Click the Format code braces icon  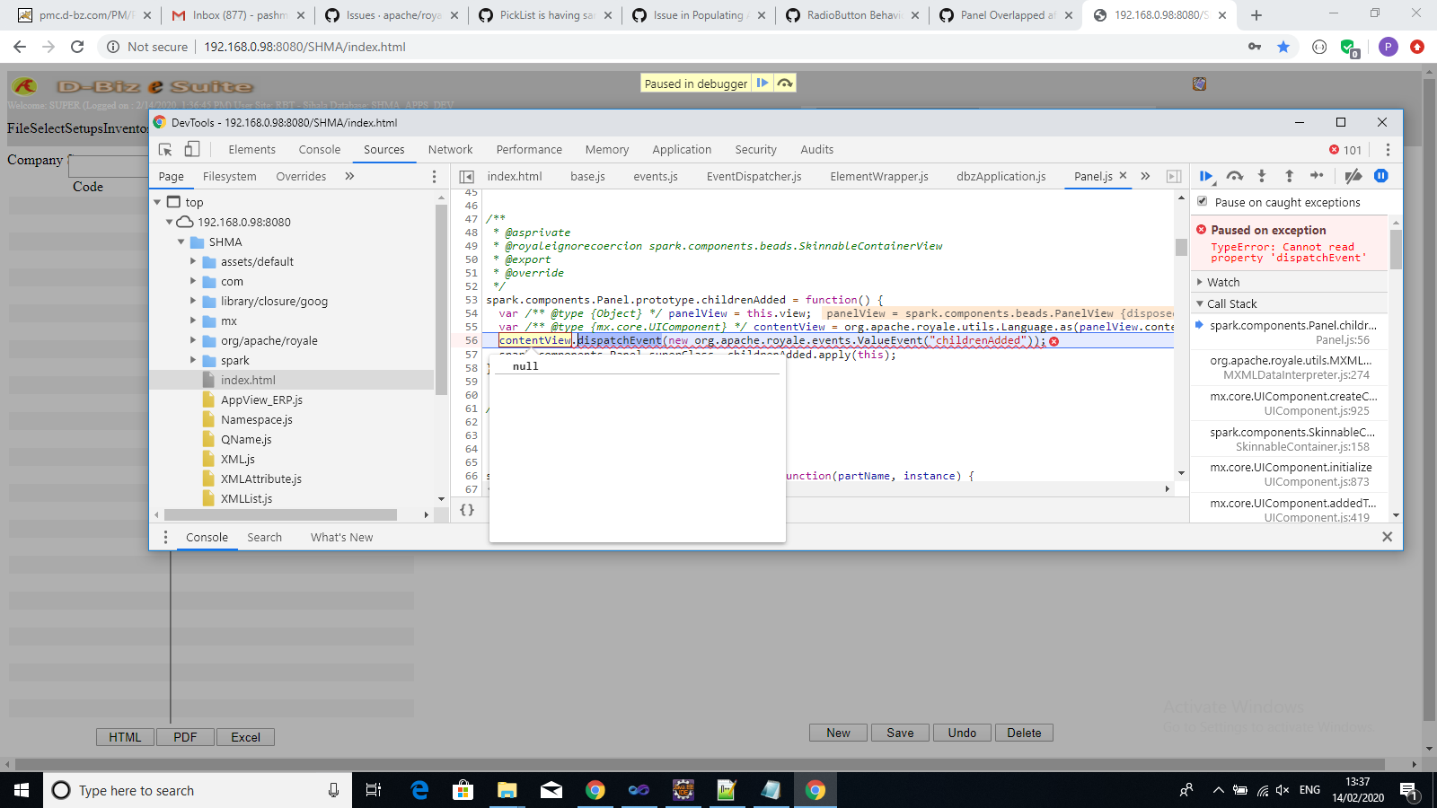coord(466,510)
